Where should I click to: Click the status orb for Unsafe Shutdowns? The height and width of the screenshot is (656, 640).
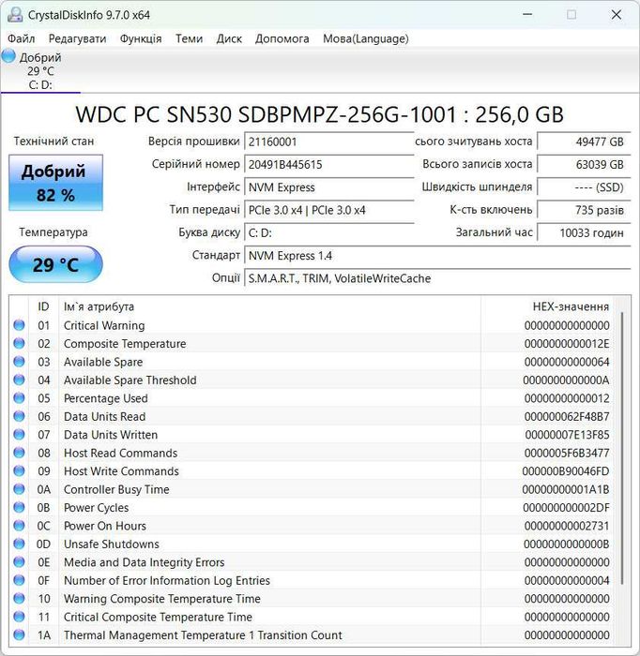[19, 544]
